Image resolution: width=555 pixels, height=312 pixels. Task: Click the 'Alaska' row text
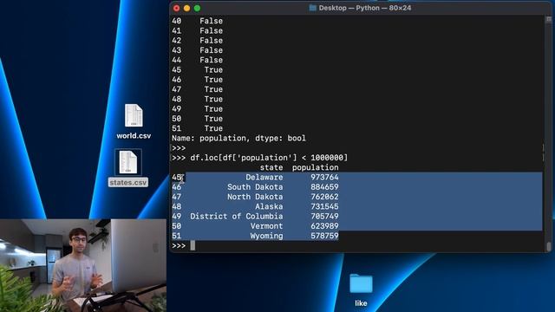pos(269,206)
